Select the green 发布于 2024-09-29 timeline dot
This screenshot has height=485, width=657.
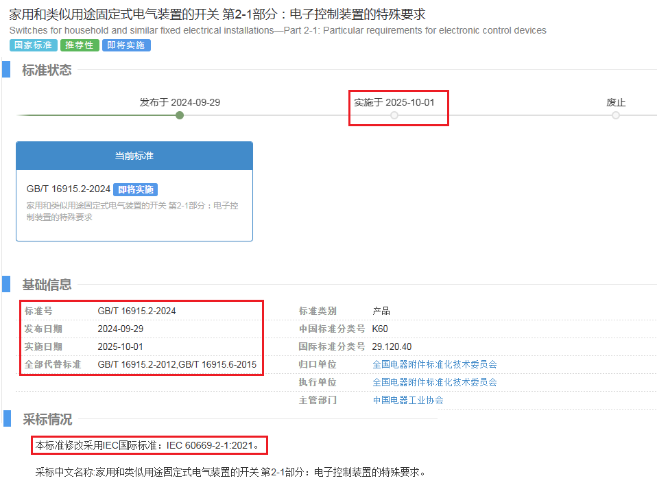(180, 115)
